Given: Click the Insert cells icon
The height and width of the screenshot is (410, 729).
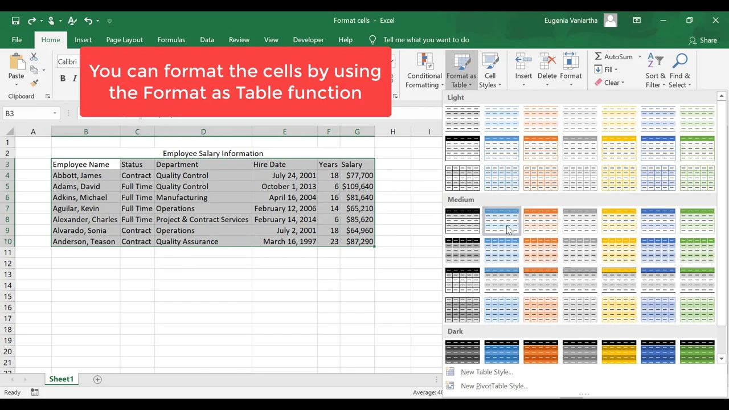Looking at the screenshot, I should tap(523, 61).
